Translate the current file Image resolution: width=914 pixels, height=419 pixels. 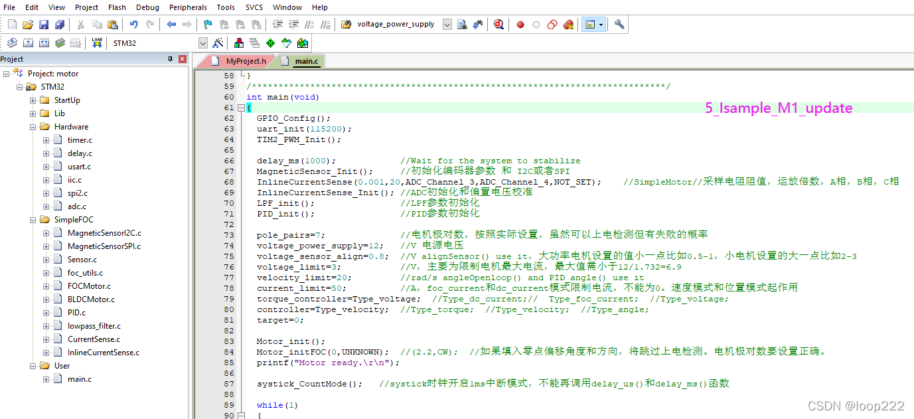coord(12,43)
